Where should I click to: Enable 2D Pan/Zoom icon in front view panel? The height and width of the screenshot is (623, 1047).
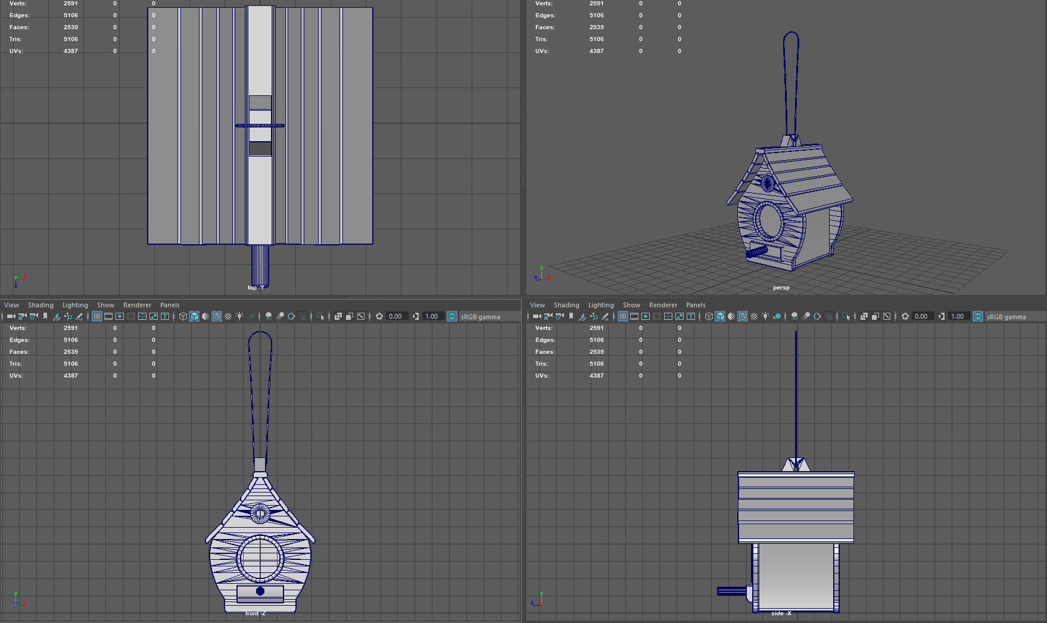tap(68, 316)
